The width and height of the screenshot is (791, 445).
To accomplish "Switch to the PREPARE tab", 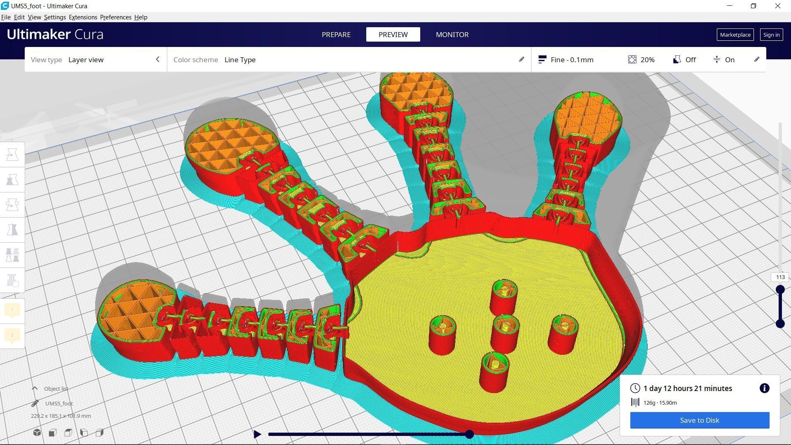I will [336, 35].
